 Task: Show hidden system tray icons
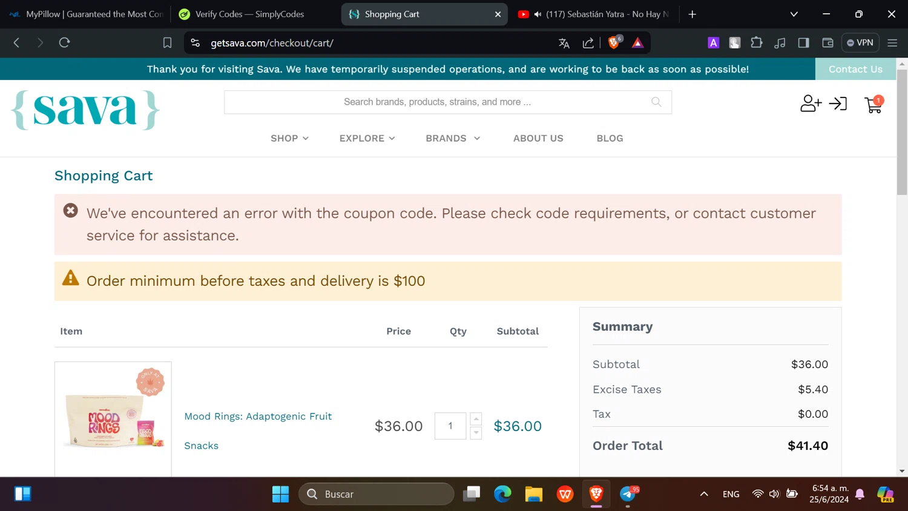[704, 494]
